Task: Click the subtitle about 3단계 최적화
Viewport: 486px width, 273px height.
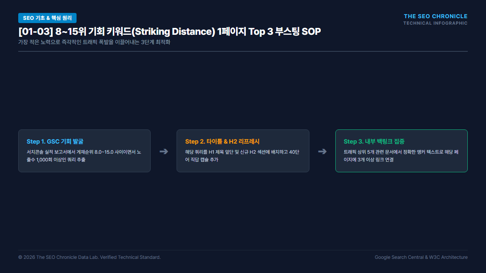Action: pos(94,42)
